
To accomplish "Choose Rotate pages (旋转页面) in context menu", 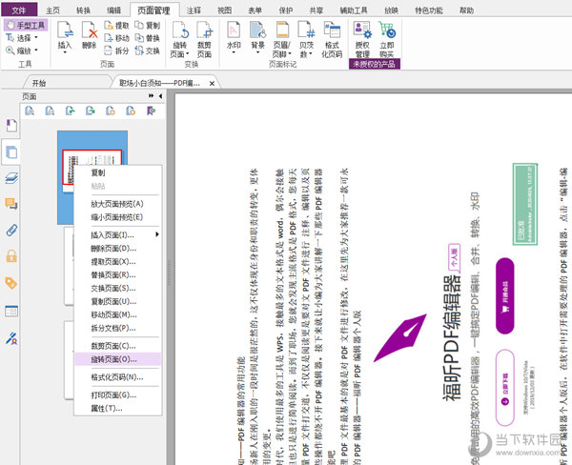I will point(113,359).
